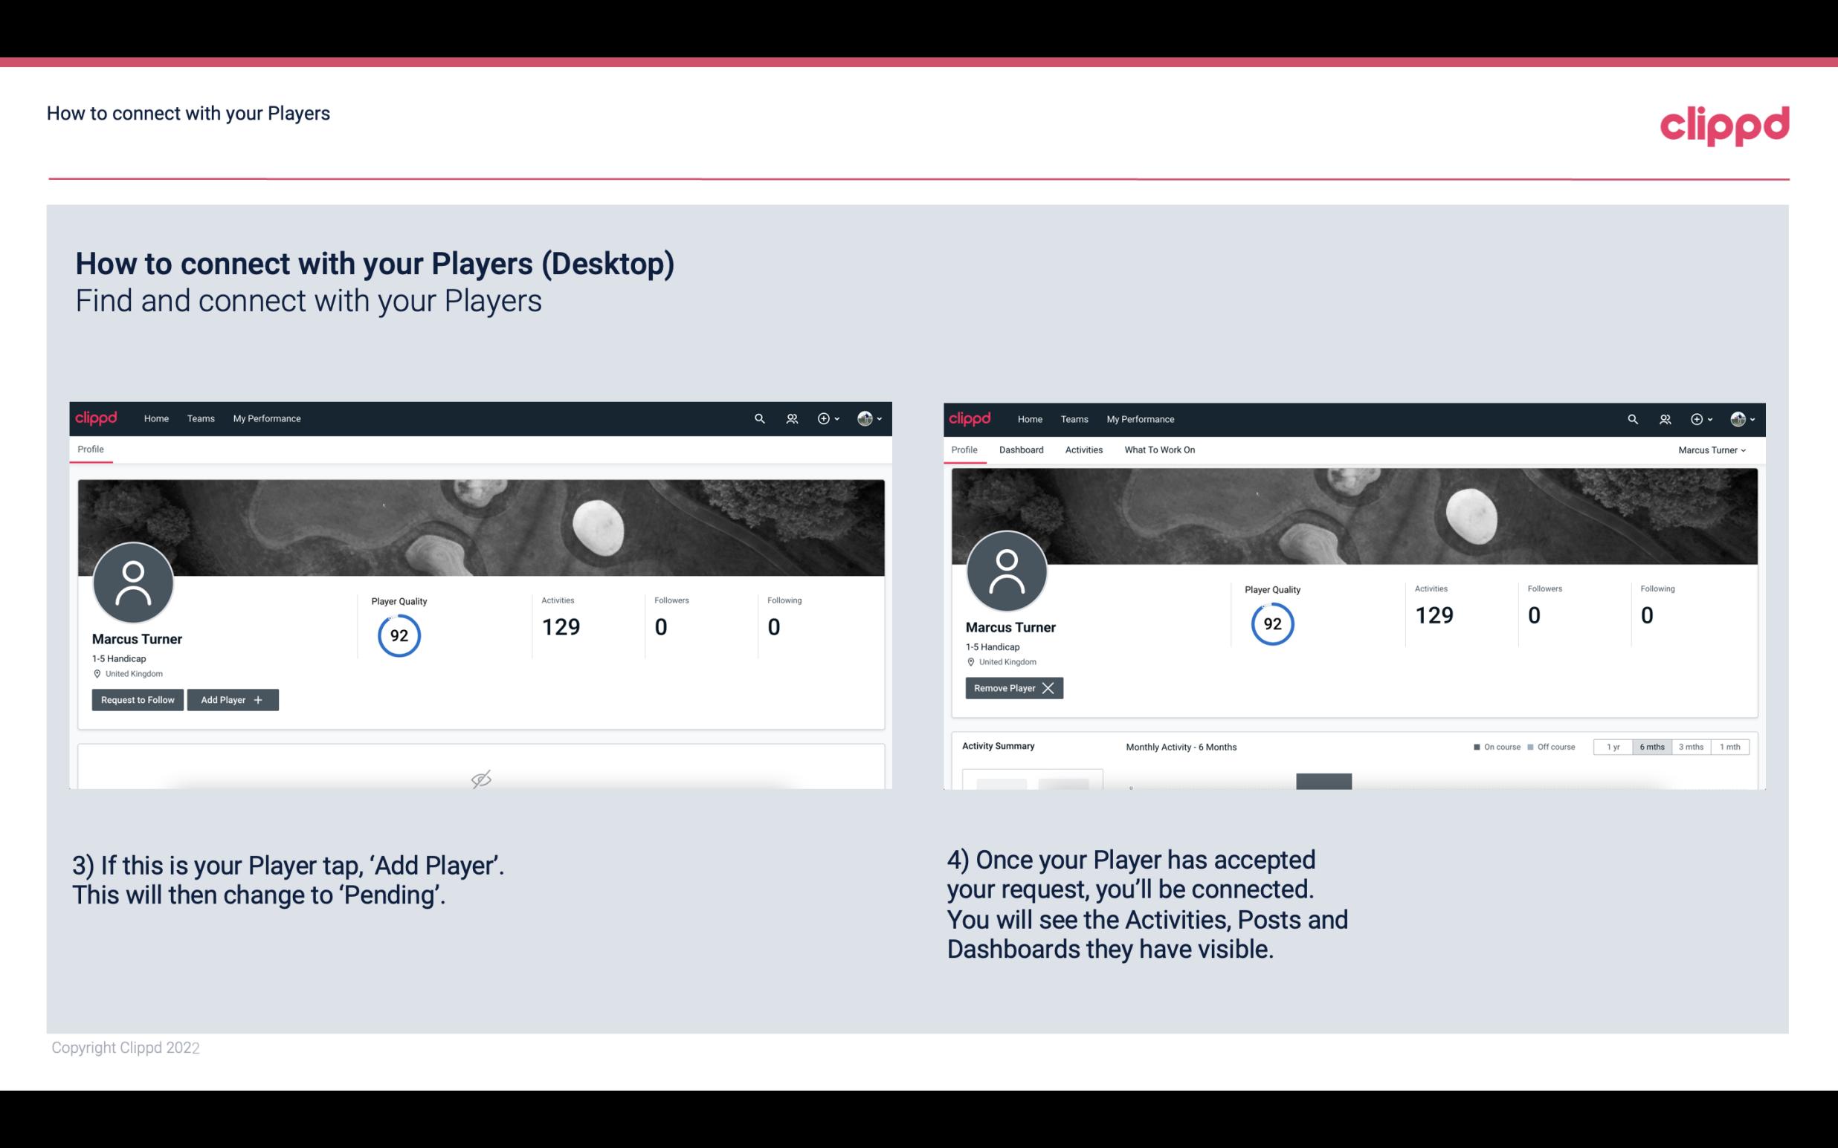This screenshot has width=1838, height=1148.
Task: Click the search icon in right panel navbar
Action: pos(1631,418)
